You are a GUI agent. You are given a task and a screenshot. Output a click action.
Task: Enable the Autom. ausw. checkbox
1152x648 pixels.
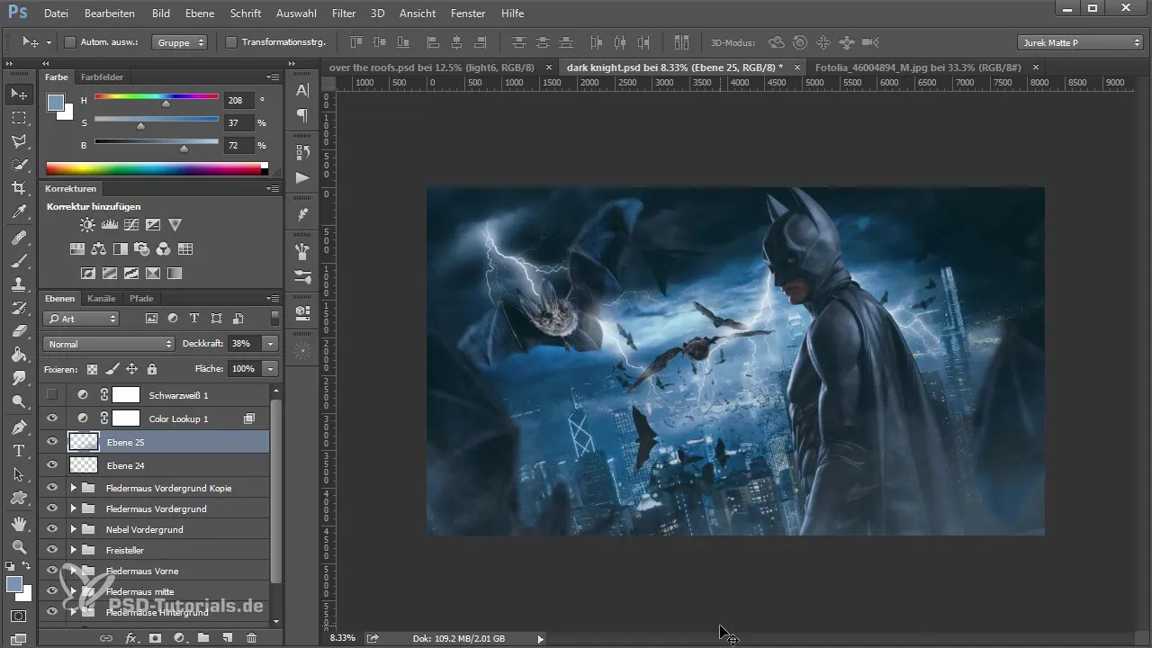coord(70,42)
